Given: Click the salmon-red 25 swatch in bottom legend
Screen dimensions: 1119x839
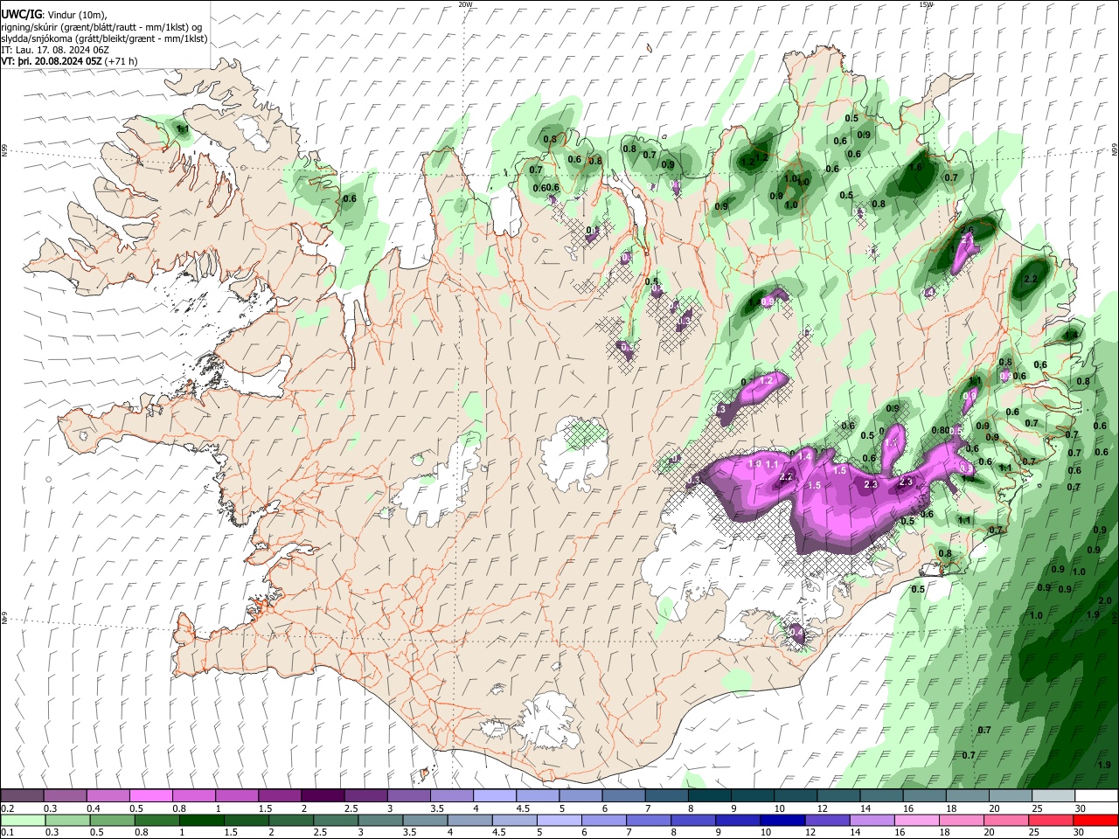Looking at the screenshot, I should [1051, 820].
